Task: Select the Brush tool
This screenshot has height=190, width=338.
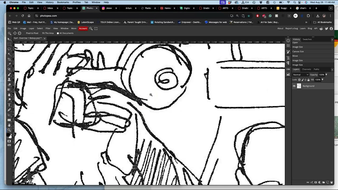Action: coord(9,74)
